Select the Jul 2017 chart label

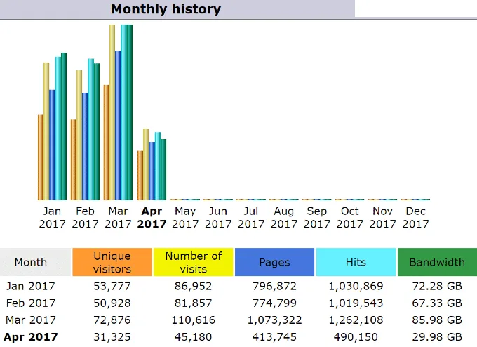[251, 217]
